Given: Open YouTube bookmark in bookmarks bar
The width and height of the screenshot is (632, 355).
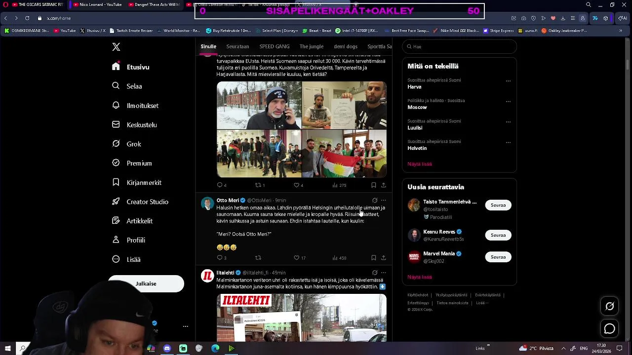Looking at the screenshot, I should point(65,31).
